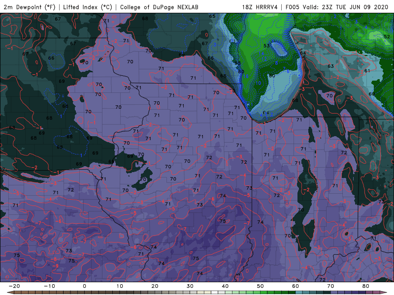This screenshot has height=295, width=394.
Task: Click the 'Lifted Index (°C)' title text
Action: [88, 7]
